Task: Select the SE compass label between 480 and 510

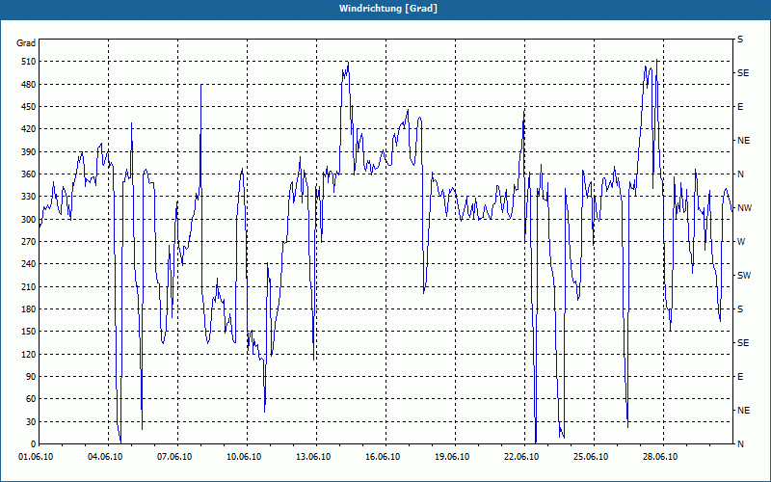Action: pos(743,73)
